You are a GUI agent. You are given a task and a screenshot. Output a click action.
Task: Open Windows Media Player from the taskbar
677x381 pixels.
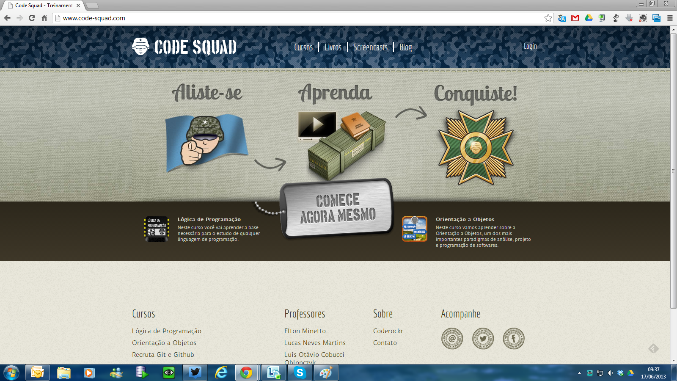90,373
